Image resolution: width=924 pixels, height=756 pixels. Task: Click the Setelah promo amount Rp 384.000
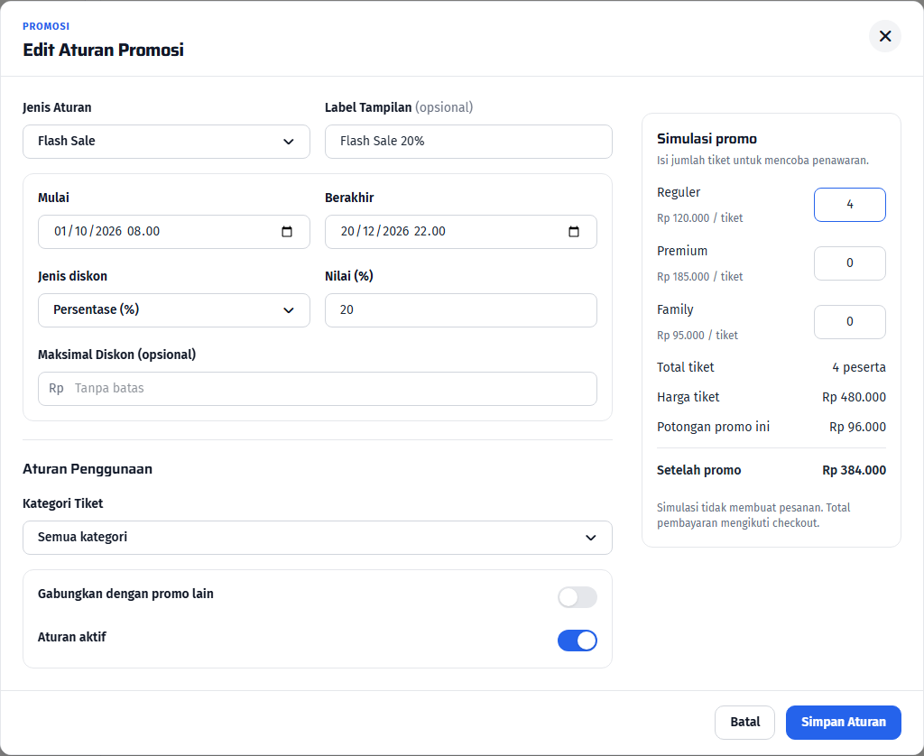854,470
